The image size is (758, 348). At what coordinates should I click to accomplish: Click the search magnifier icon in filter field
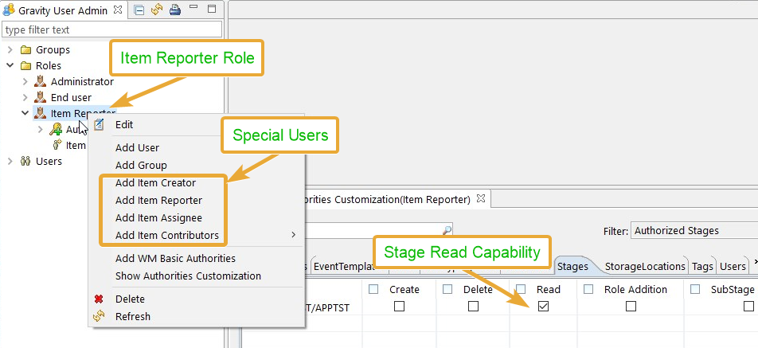pos(447,230)
